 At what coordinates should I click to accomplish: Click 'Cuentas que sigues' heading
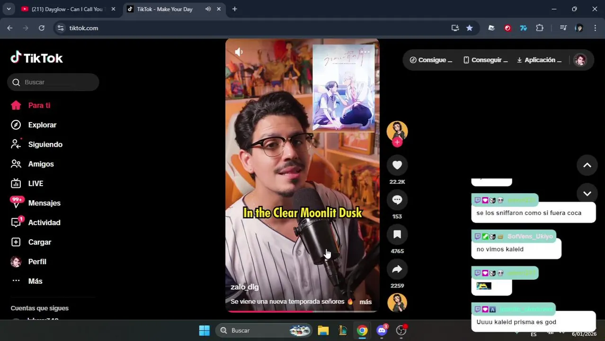pyautogui.click(x=40, y=308)
